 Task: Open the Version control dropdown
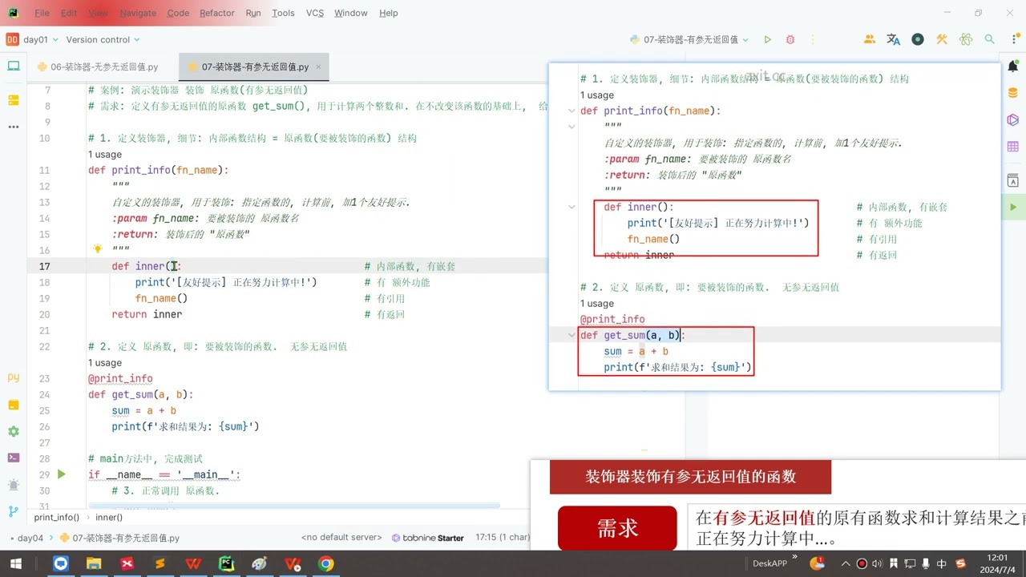click(x=103, y=39)
